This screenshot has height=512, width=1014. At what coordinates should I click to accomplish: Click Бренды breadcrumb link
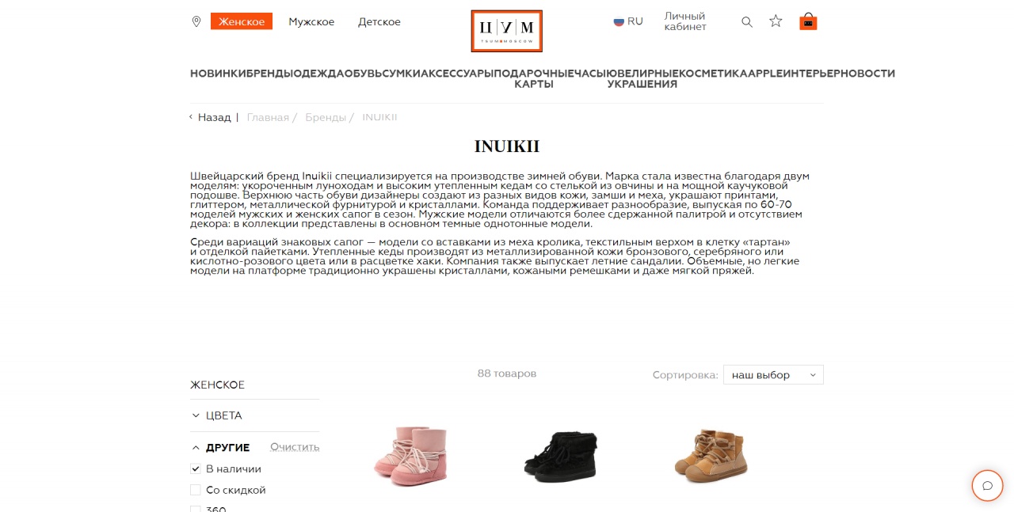326,117
